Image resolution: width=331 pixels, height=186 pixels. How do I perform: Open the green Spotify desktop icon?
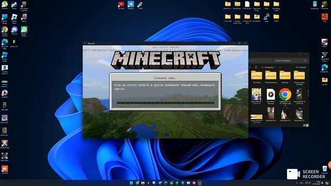click(x=24, y=31)
